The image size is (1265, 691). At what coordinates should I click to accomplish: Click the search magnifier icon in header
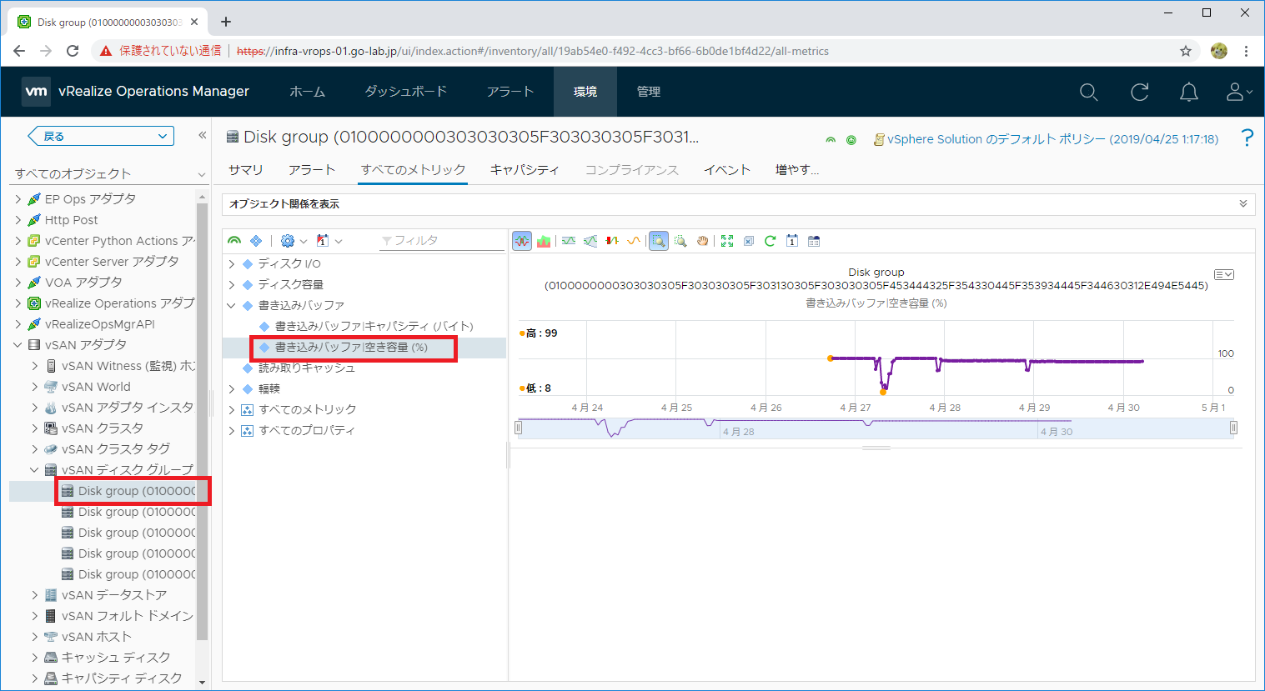click(1088, 92)
